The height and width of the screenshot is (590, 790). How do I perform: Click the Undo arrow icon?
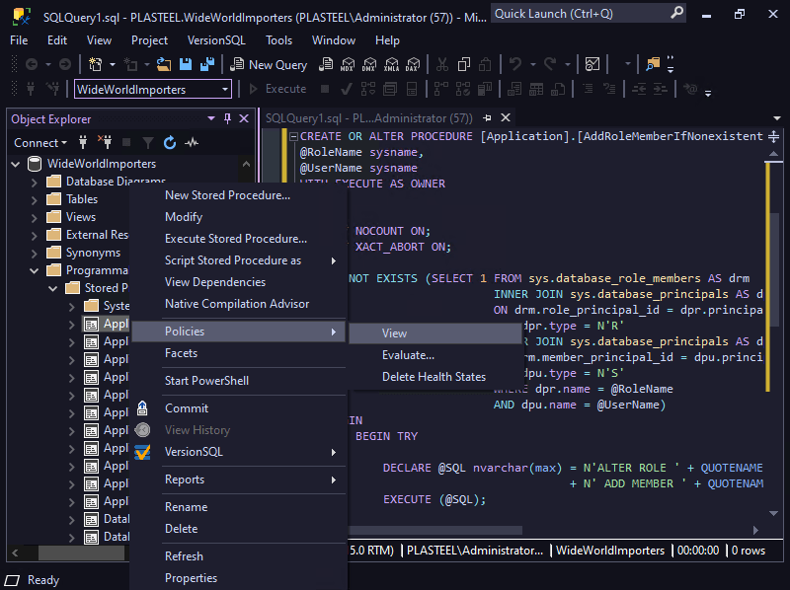pos(514,64)
